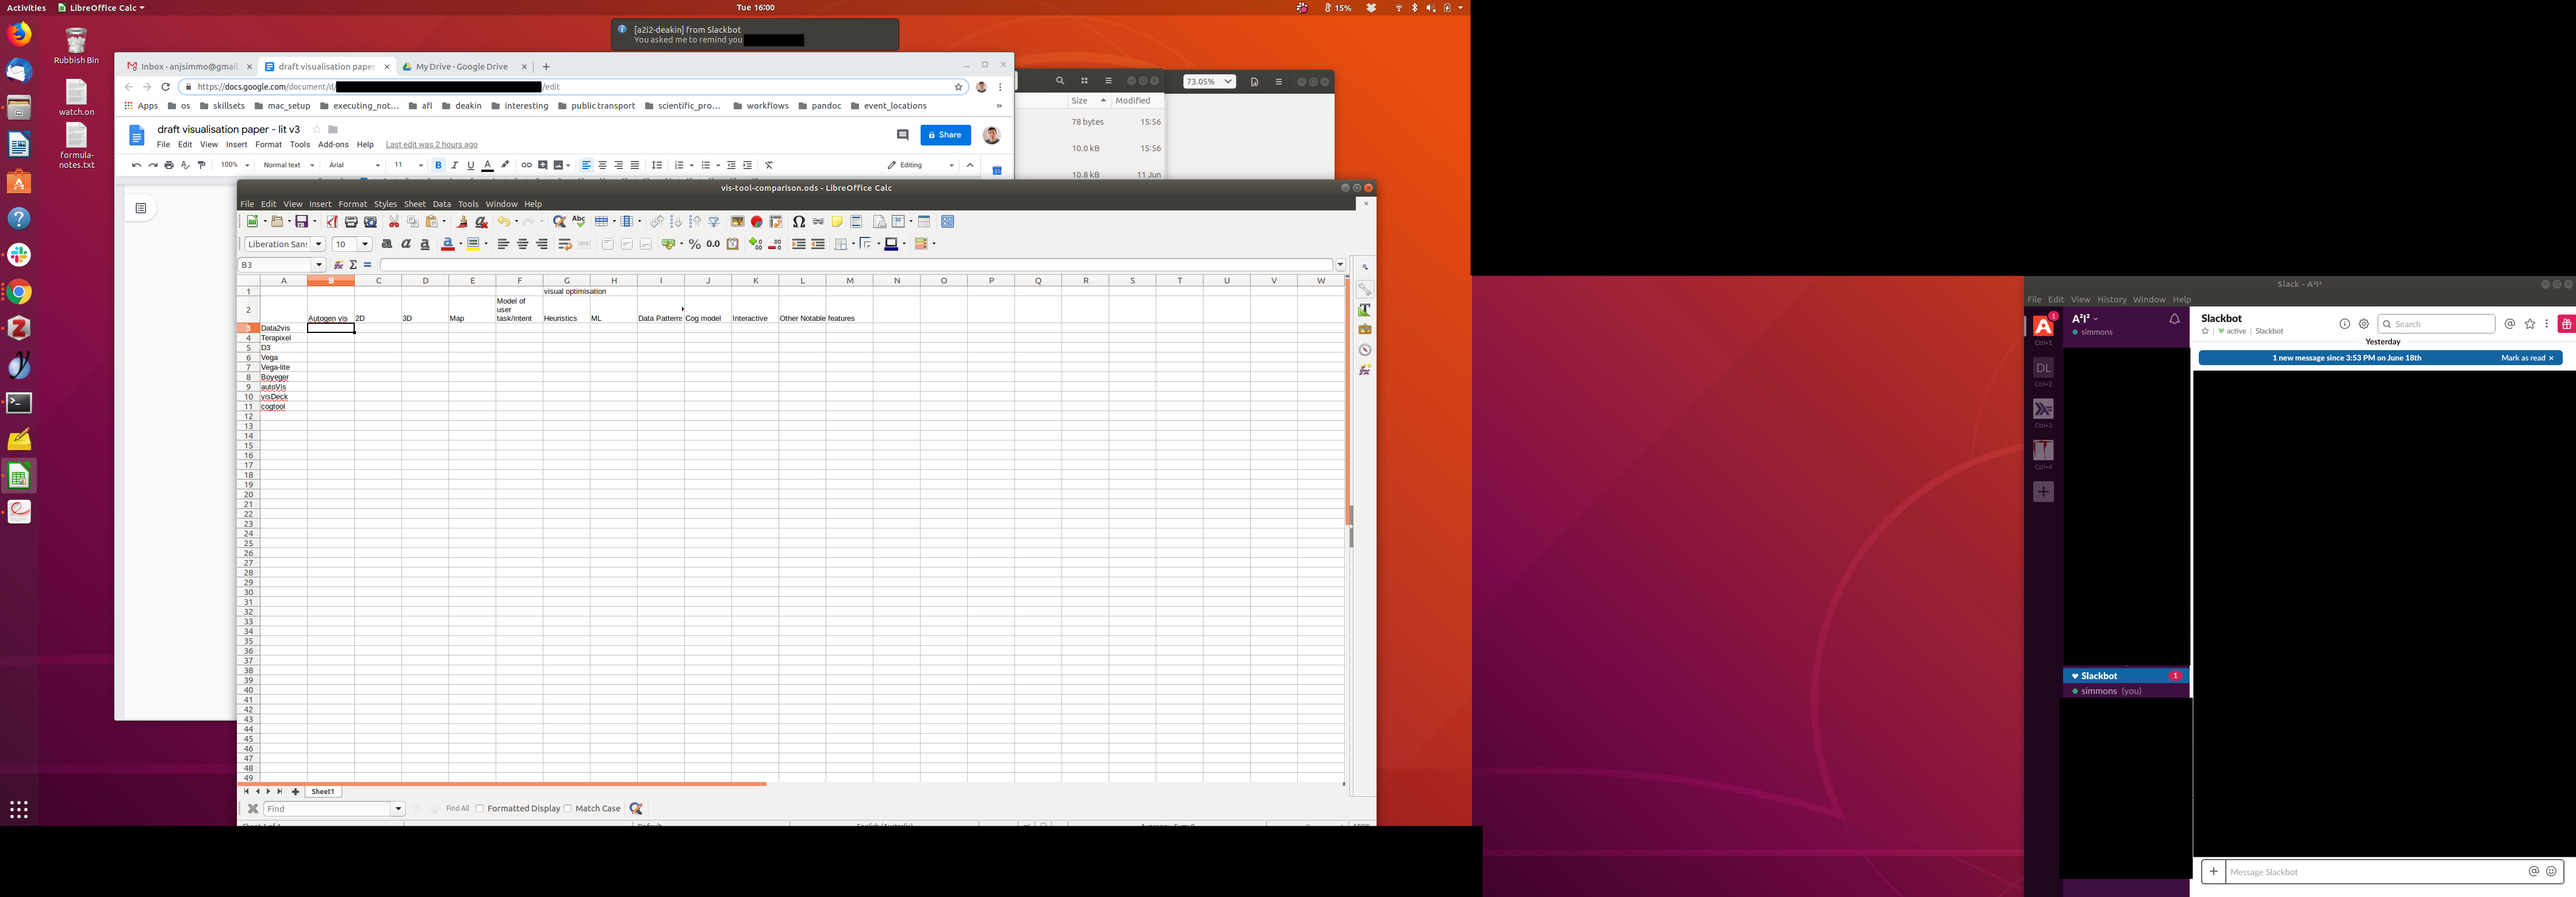Open the Name Box B3 dropdown
2576x897 pixels.
coord(319,265)
